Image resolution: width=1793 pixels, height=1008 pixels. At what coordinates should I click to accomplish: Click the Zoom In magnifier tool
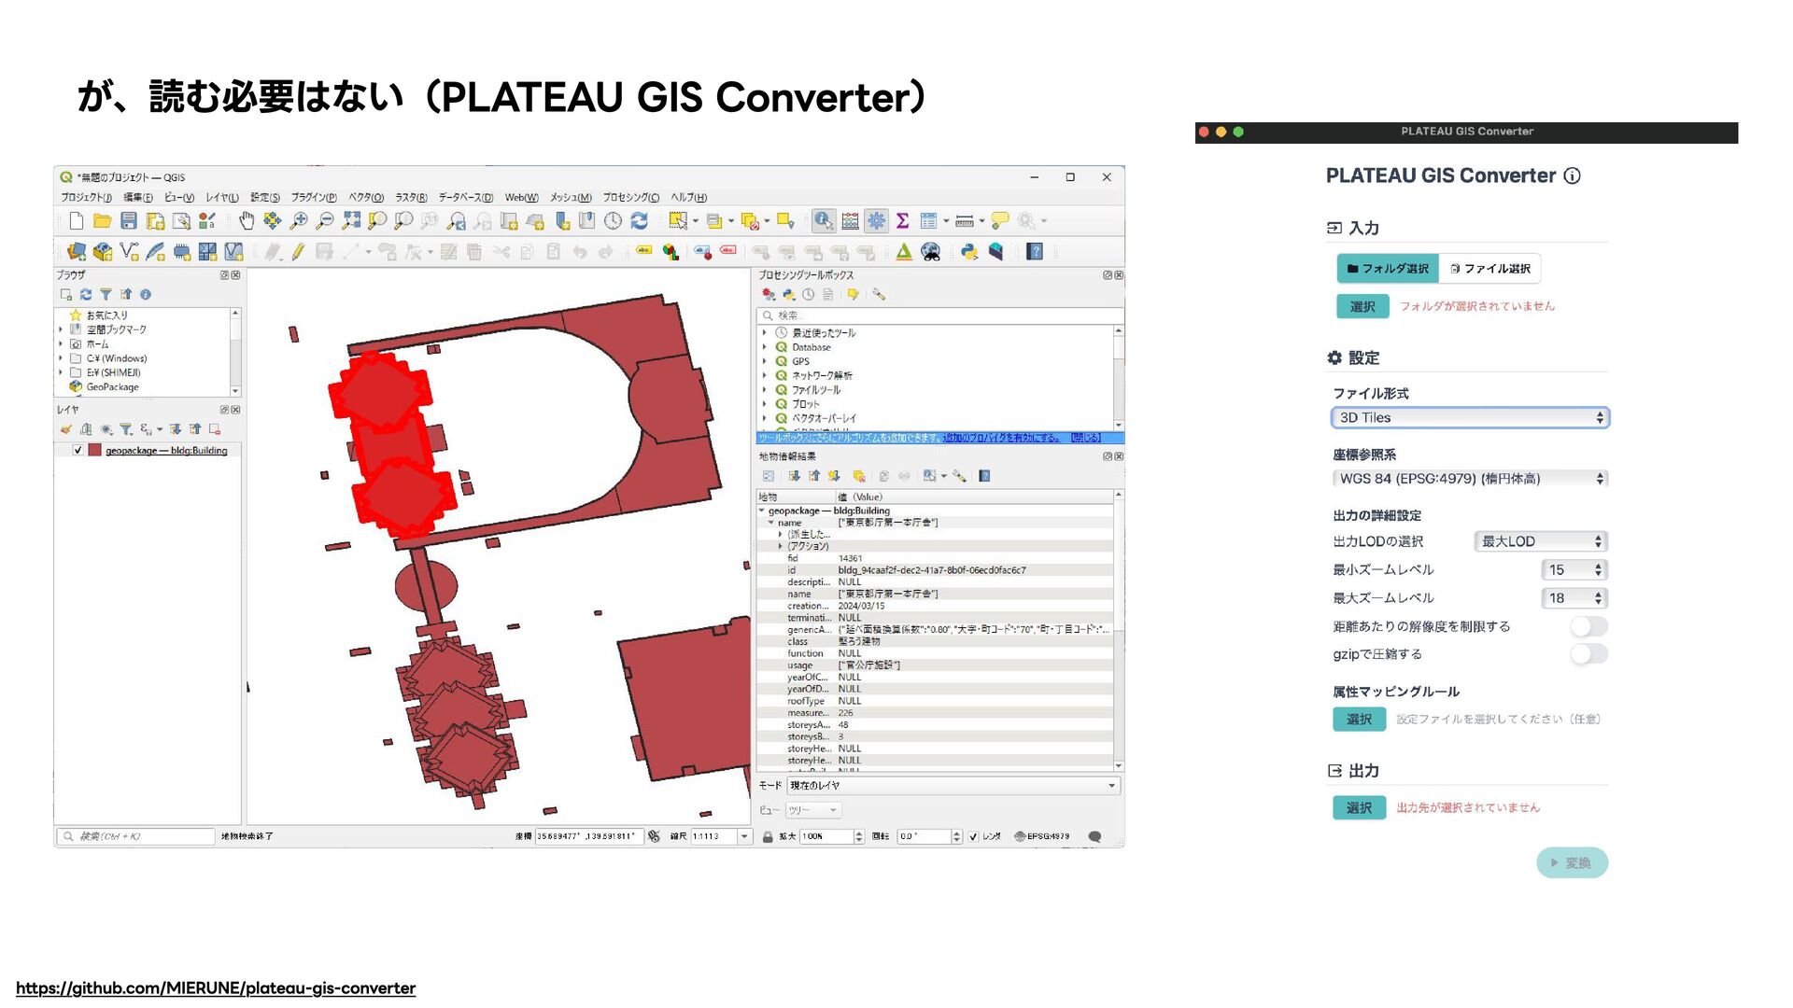pos(299,221)
